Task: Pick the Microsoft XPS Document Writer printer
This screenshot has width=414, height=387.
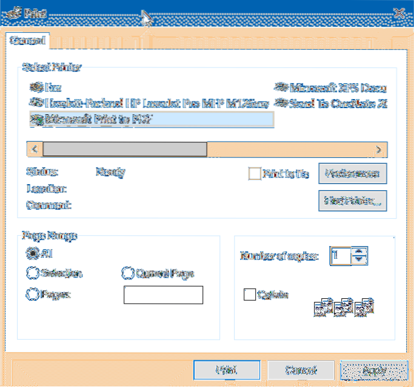Action: [330, 88]
